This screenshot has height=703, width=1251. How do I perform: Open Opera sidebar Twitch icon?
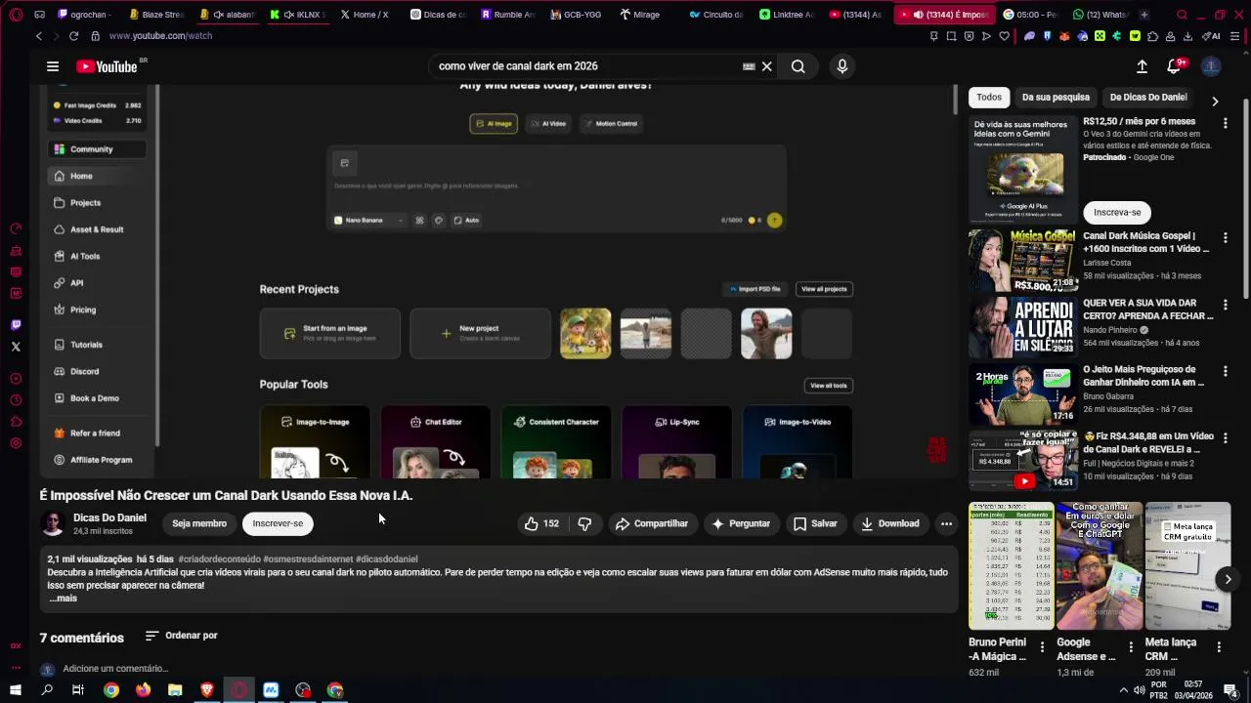[x=16, y=325]
